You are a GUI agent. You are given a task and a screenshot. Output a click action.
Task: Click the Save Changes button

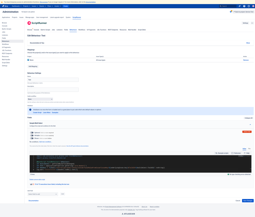247,200
